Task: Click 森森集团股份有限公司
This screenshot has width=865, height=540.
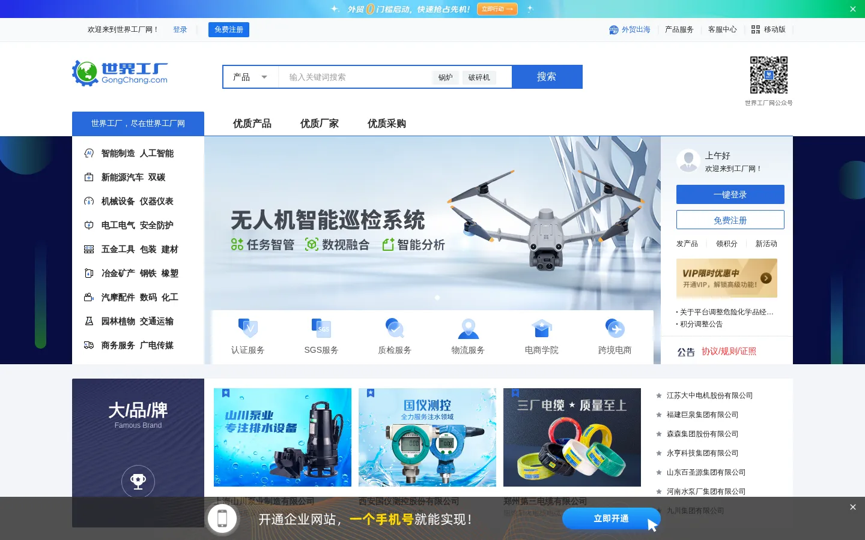Action: click(702, 434)
